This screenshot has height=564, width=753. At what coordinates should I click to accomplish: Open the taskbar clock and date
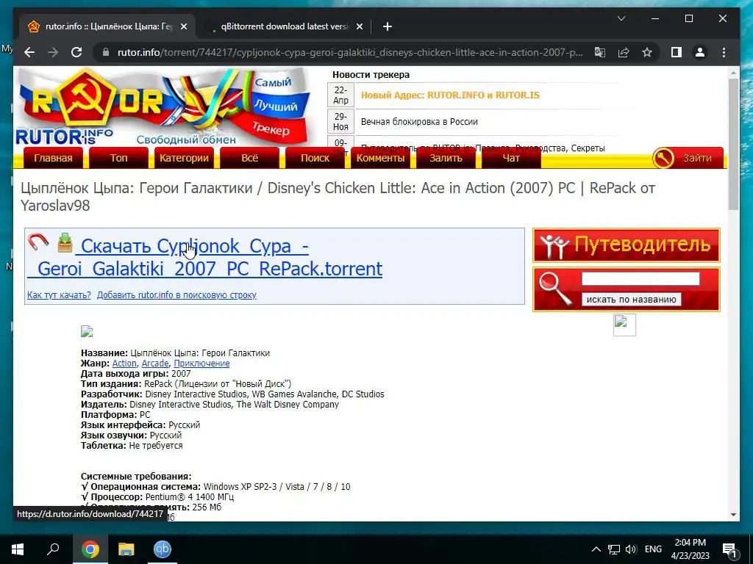690,549
